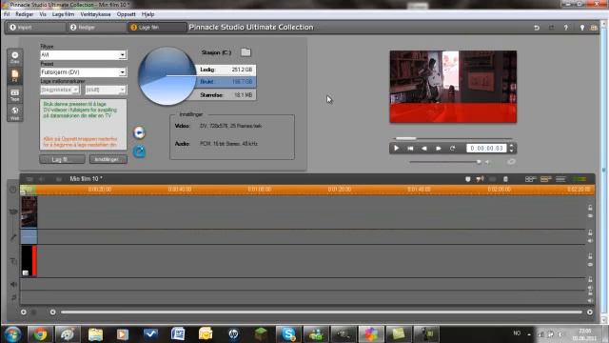609x343 pixels.
Task: Click the marker shield icon on timeline toolbar
Action: point(467,179)
